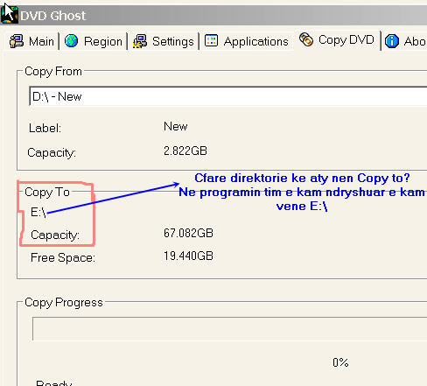Click the 19.440GB free space value
This screenshot has height=386, width=427.
[x=188, y=256]
